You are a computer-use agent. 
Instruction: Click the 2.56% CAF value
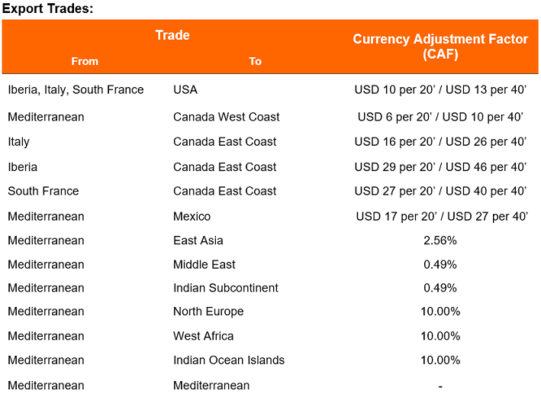coord(440,241)
